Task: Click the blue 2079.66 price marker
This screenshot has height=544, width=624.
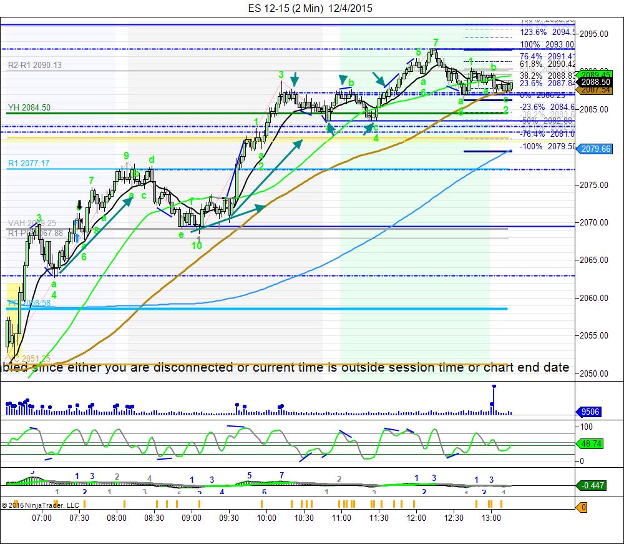Action: coord(594,149)
